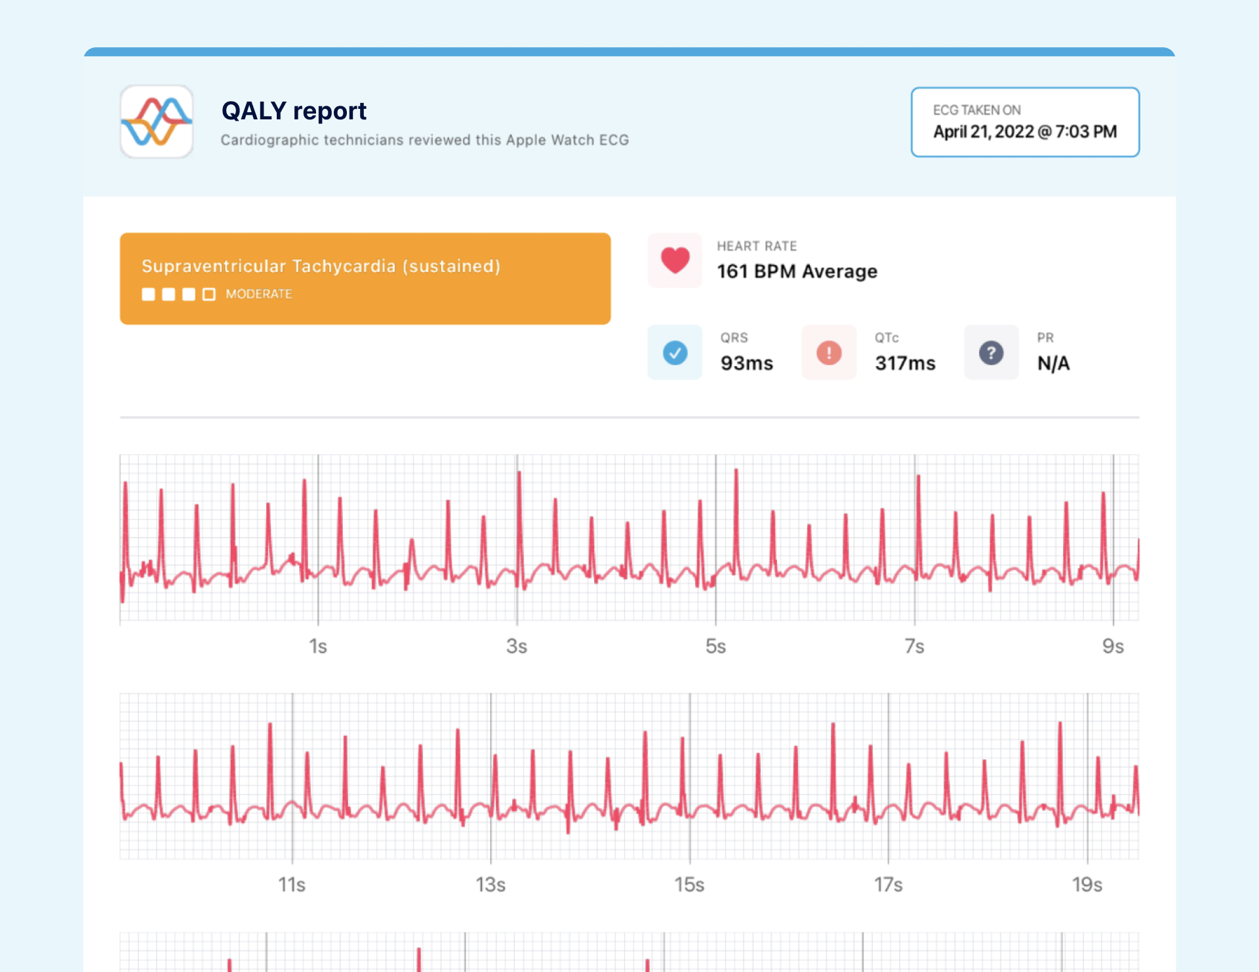Select the pink heart inside its rounded square
This screenshot has height=972, width=1259.
[x=674, y=260]
